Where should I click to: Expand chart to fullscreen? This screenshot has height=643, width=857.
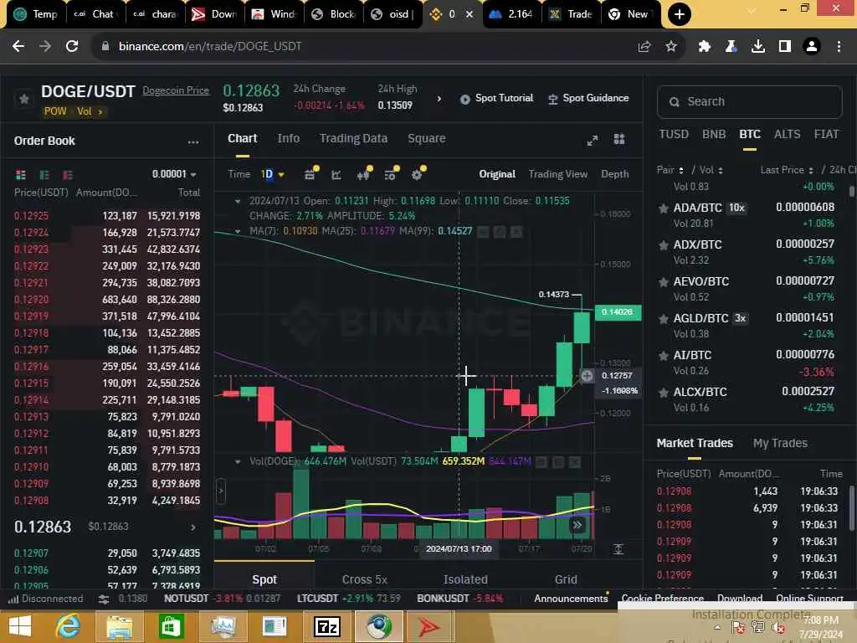click(x=593, y=140)
